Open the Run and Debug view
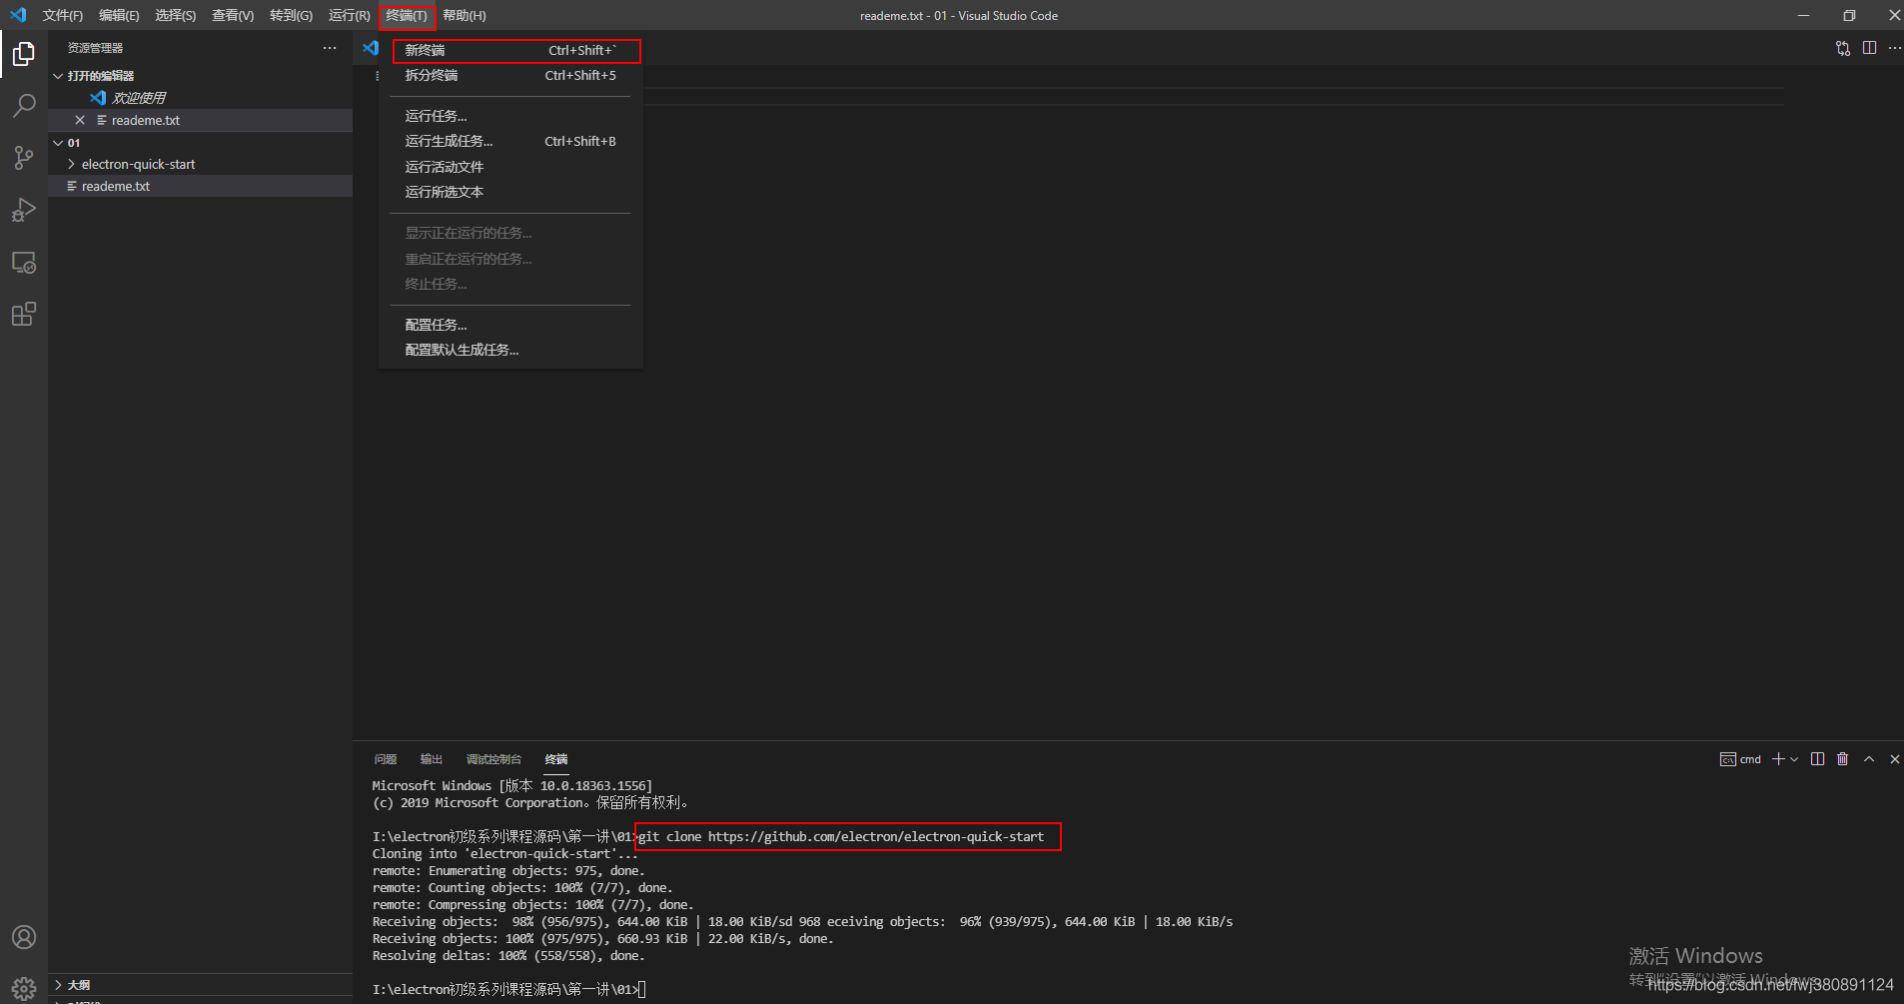Image resolution: width=1904 pixels, height=1004 pixels. point(23,210)
